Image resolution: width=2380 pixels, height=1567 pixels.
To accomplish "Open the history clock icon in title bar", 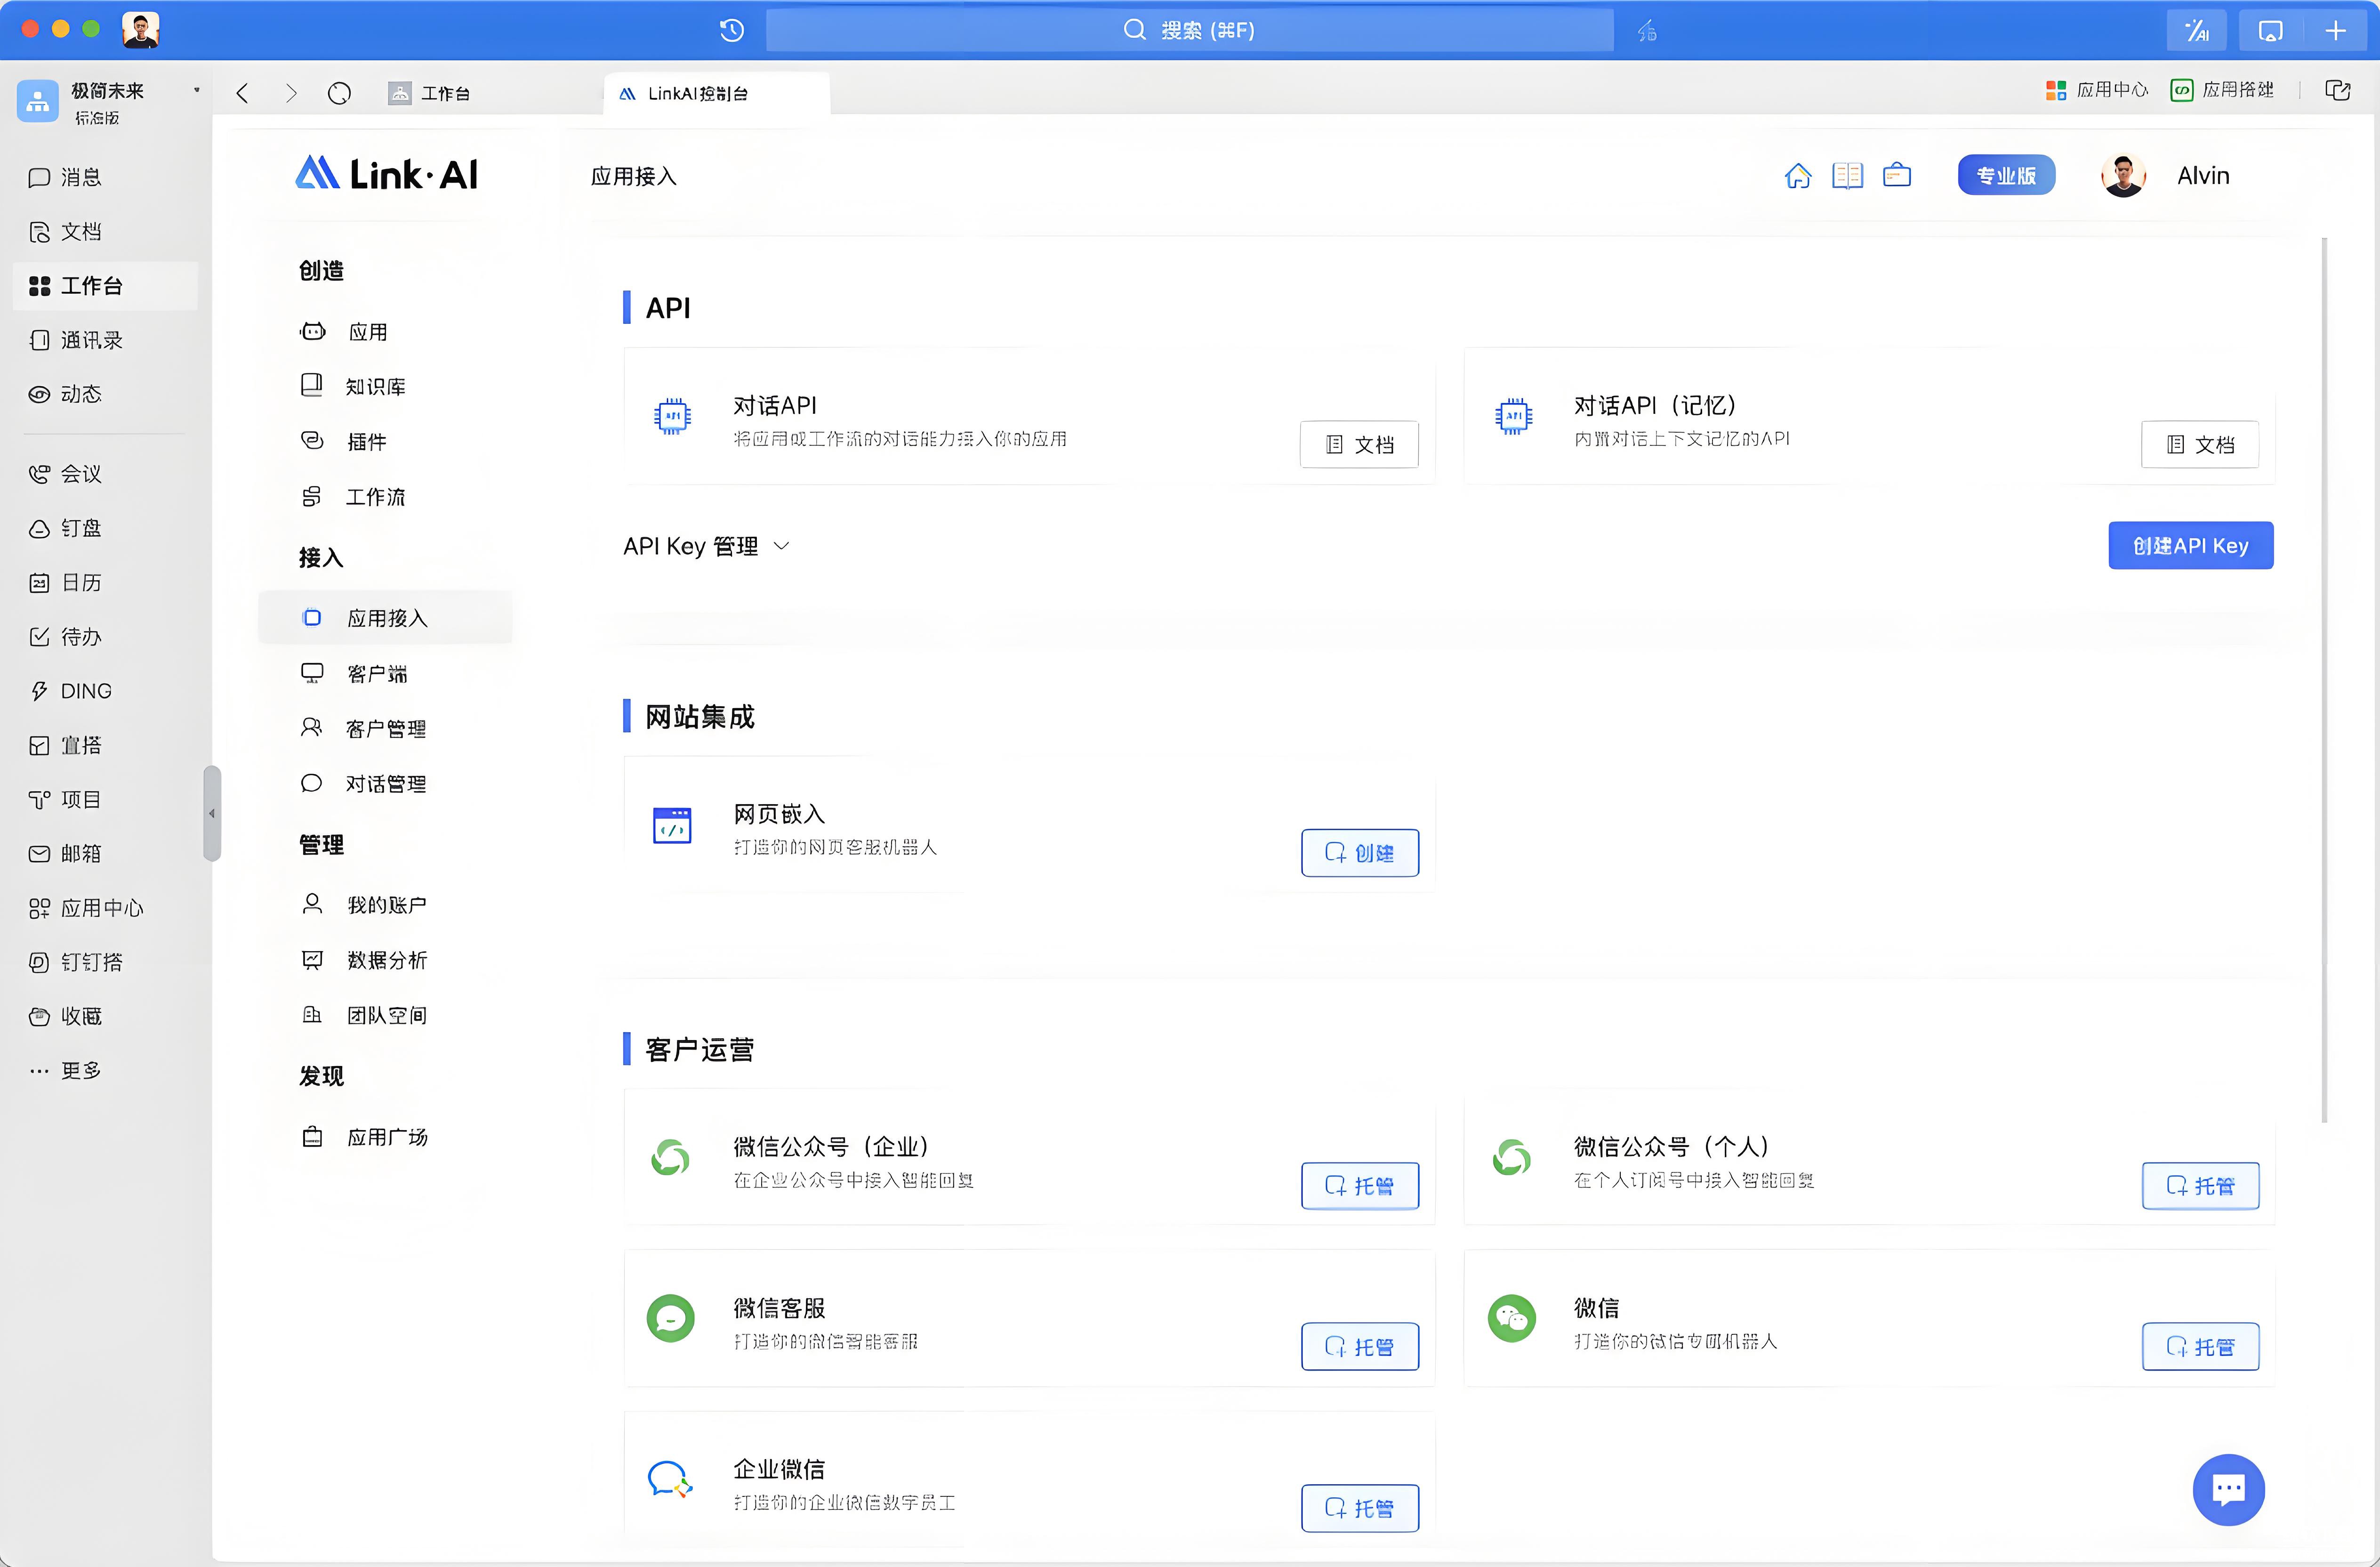I will pyautogui.click(x=731, y=30).
